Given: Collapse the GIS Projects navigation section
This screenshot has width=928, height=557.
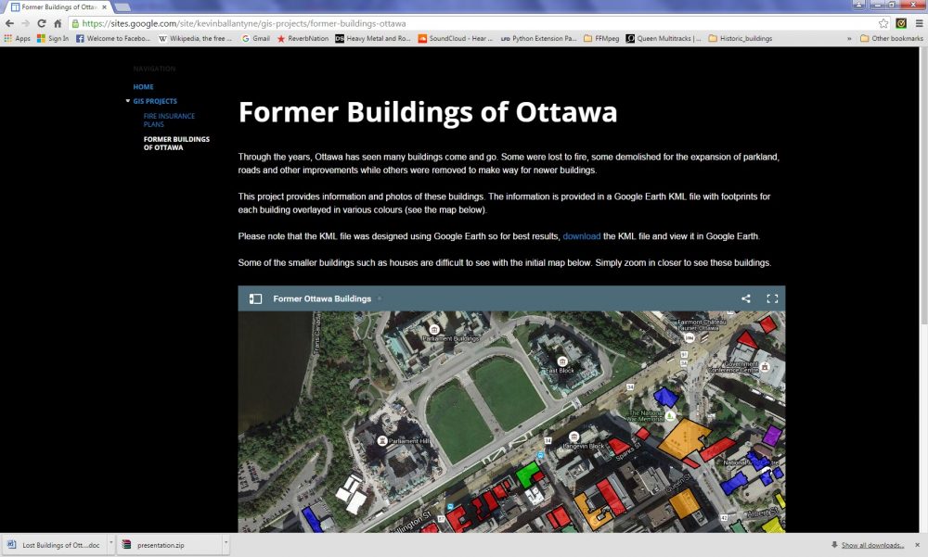Looking at the screenshot, I should (128, 101).
